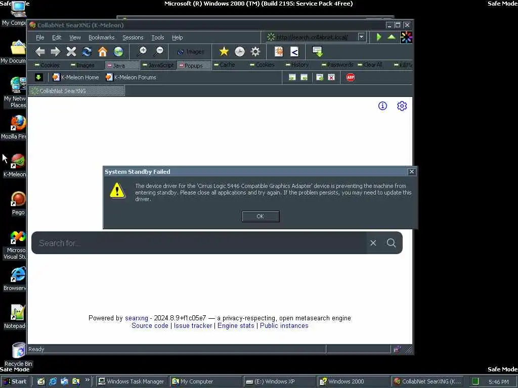This screenshot has height=388, width=518.
Task: Open the File menu
Action: (40, 37)
